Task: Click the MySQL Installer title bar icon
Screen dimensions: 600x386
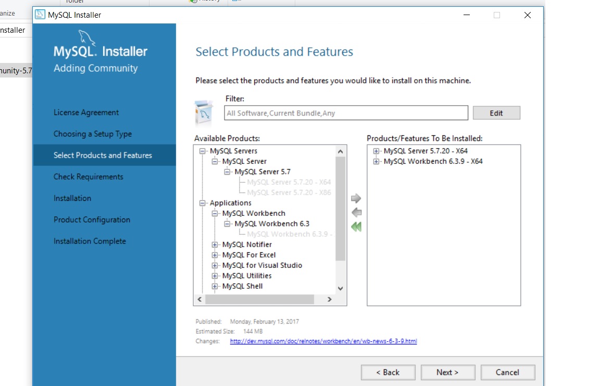Action: coord(40,15)
